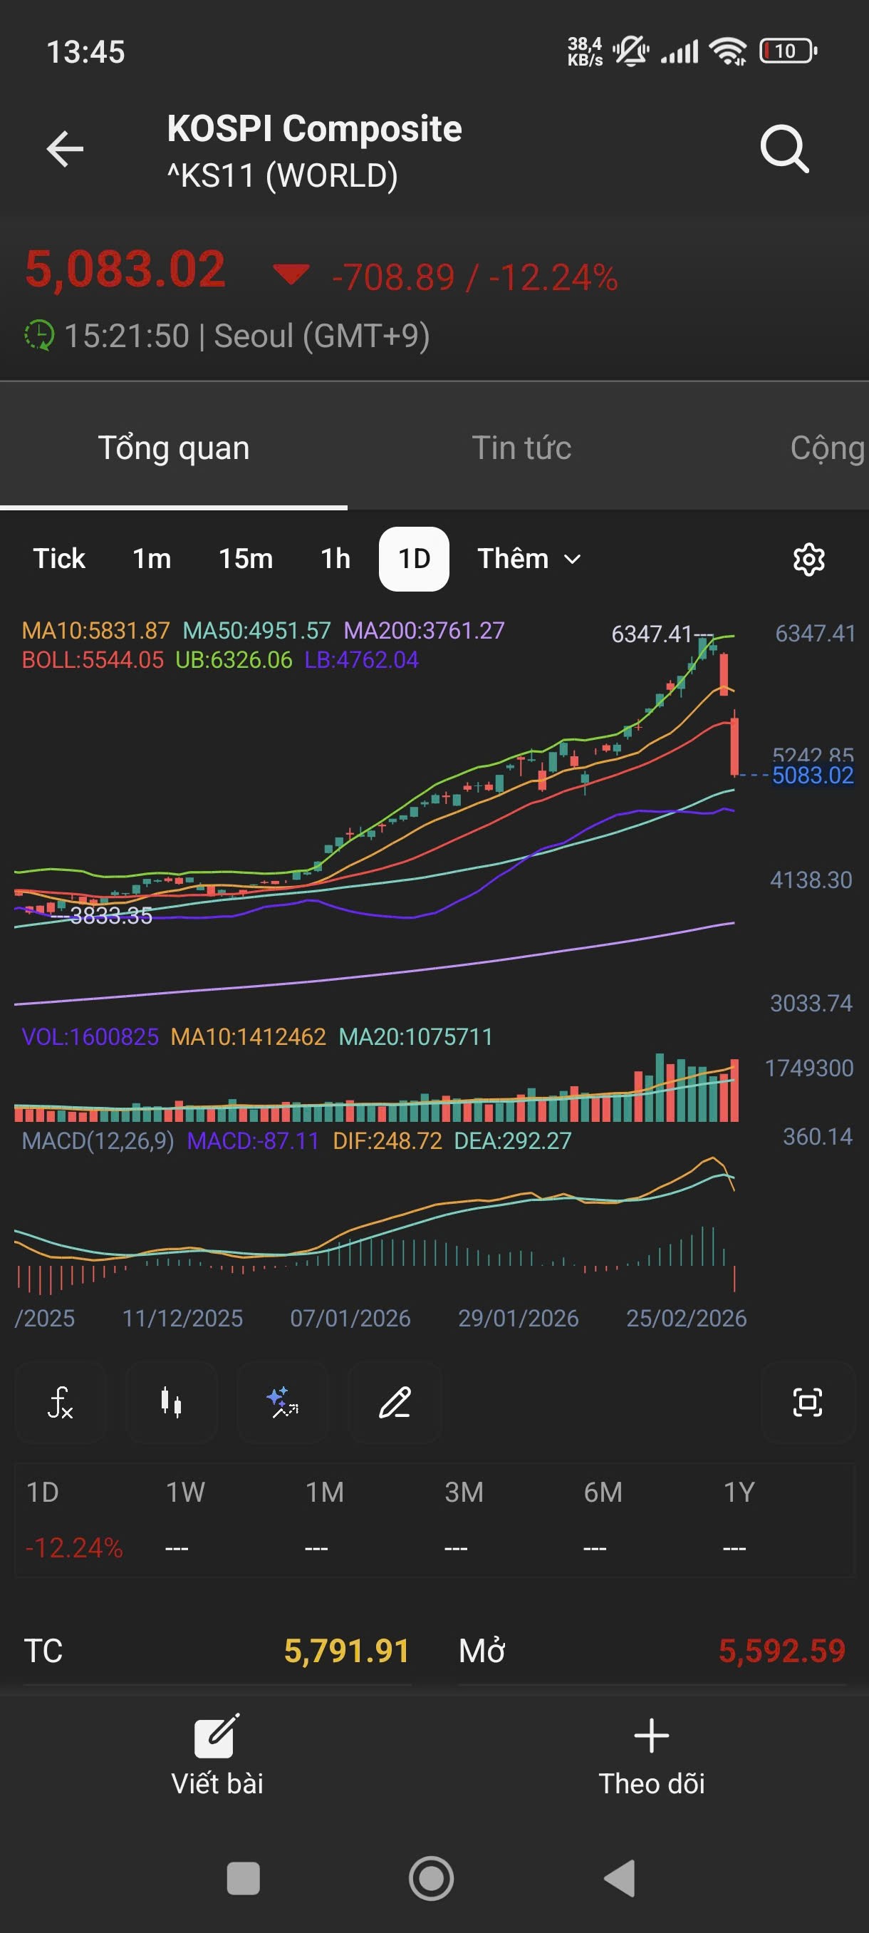Viewport: 869px width, 1933px height.
Task: Tap Android home navigation button
Action: coord(431,1878)
